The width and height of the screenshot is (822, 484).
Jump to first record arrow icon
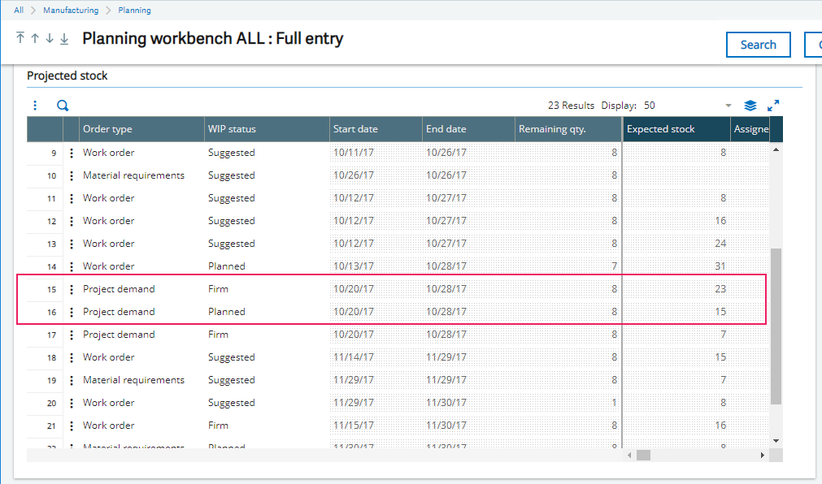[x=20, y=38]
